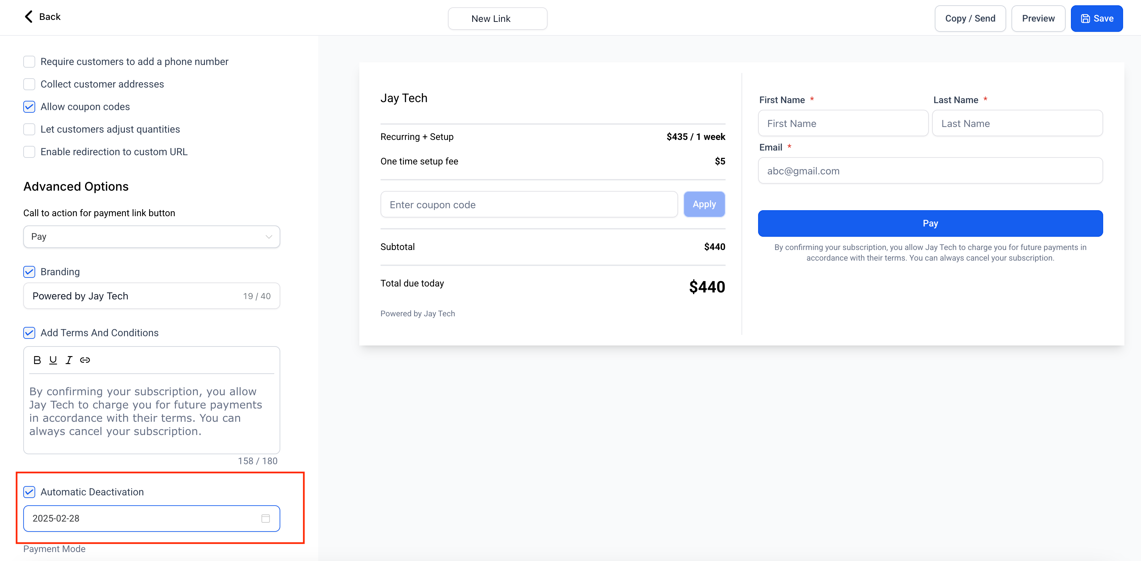Click the Preview button

pyautogui.click(x=1038, y=19)
